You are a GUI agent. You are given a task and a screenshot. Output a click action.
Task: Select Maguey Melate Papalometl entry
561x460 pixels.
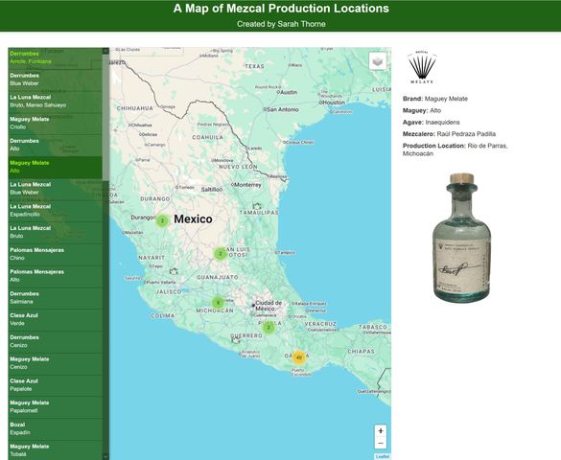(55, 406)
